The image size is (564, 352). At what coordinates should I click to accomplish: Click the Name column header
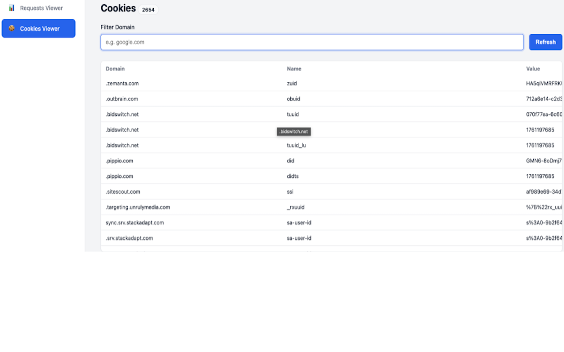[294, 69]
